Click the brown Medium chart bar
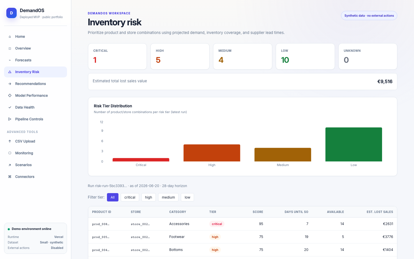 pos(283,155)
